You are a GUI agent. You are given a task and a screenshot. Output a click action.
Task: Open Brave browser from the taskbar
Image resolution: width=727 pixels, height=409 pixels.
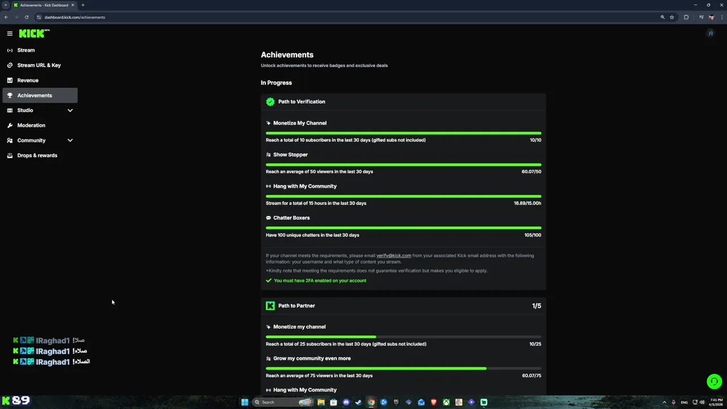434,402
